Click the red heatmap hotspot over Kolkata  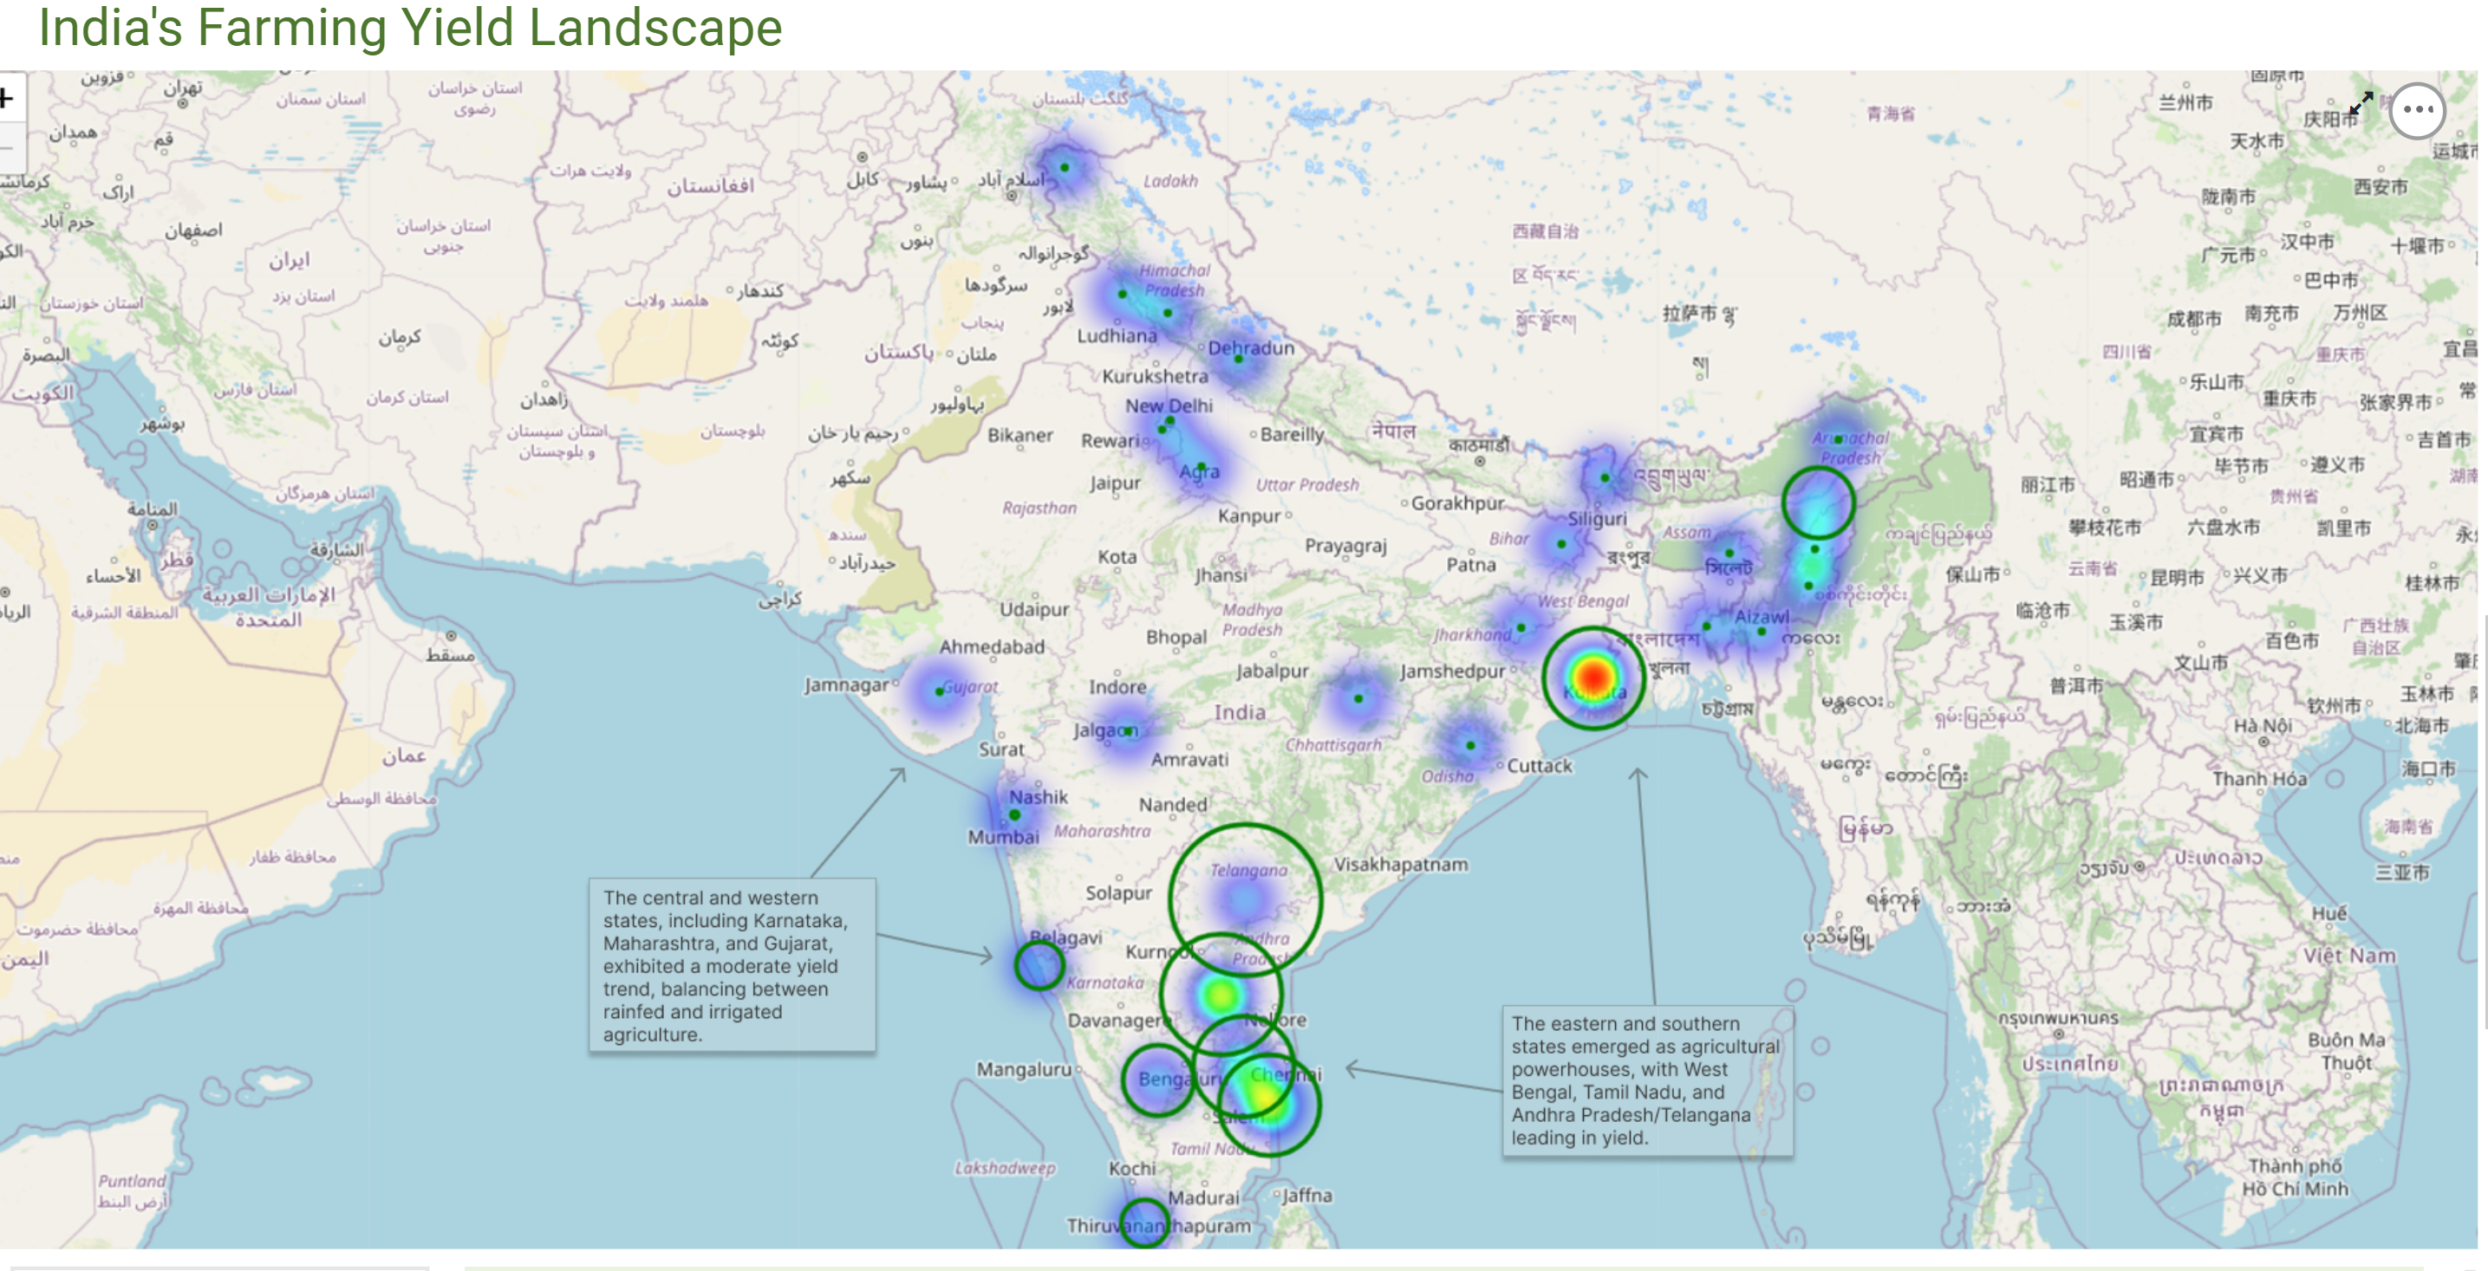click(x=1593, y=677)
